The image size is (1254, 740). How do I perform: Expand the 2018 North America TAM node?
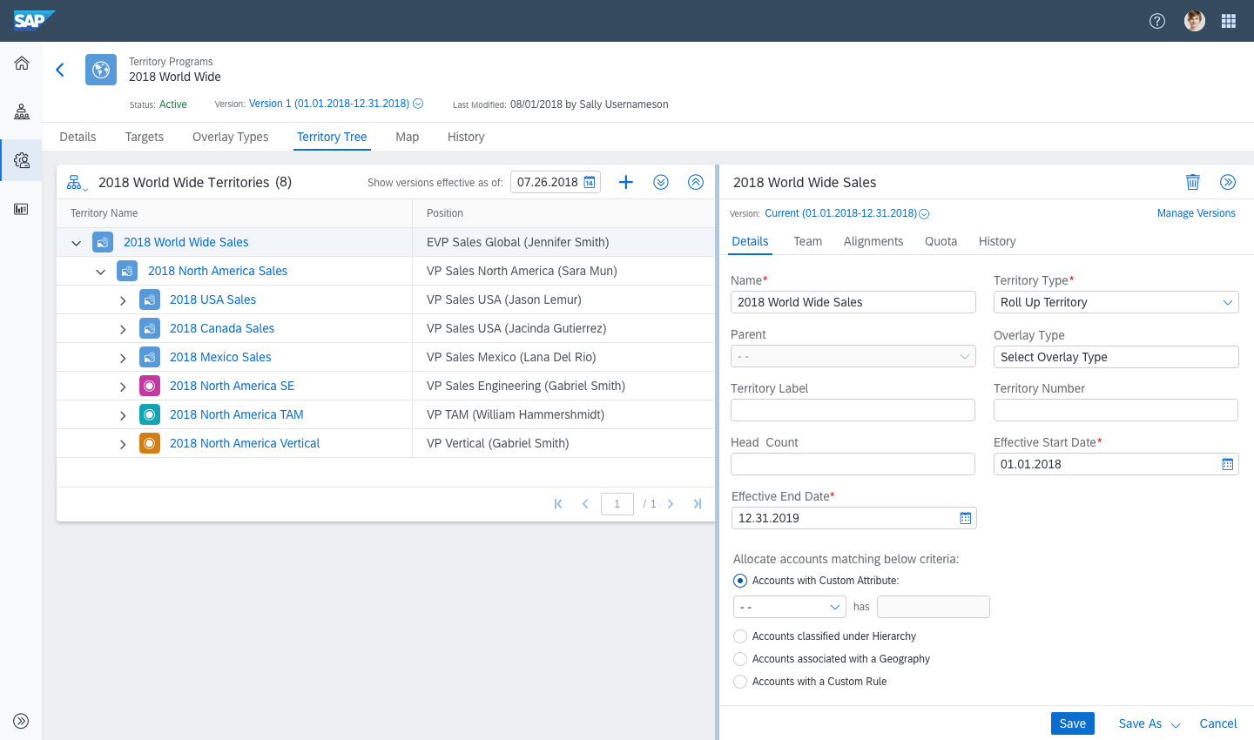click(x=123, y=415)
